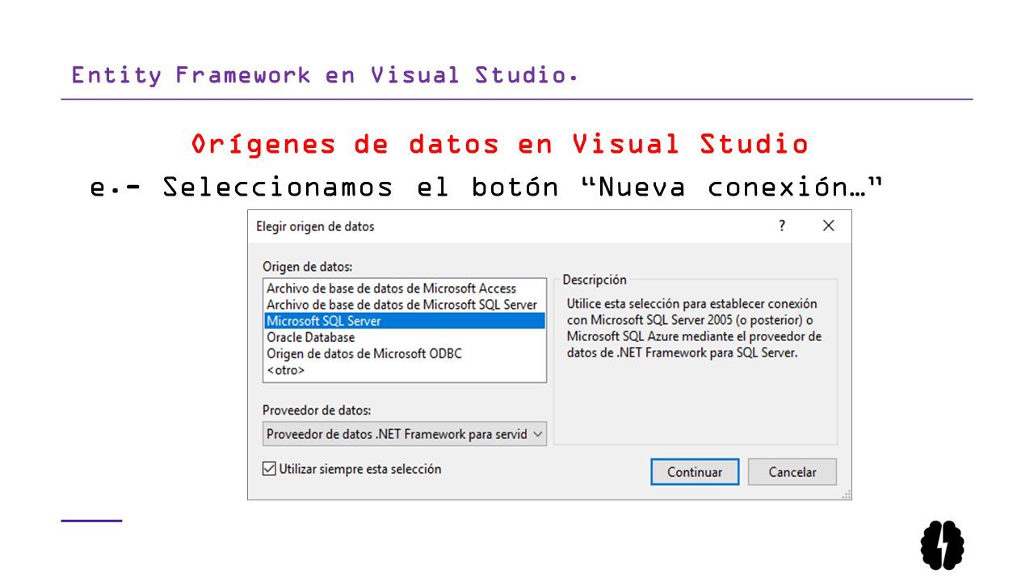1034x582 pixels.
Task: Click the Cancelar button
Action: click(792, 472)
